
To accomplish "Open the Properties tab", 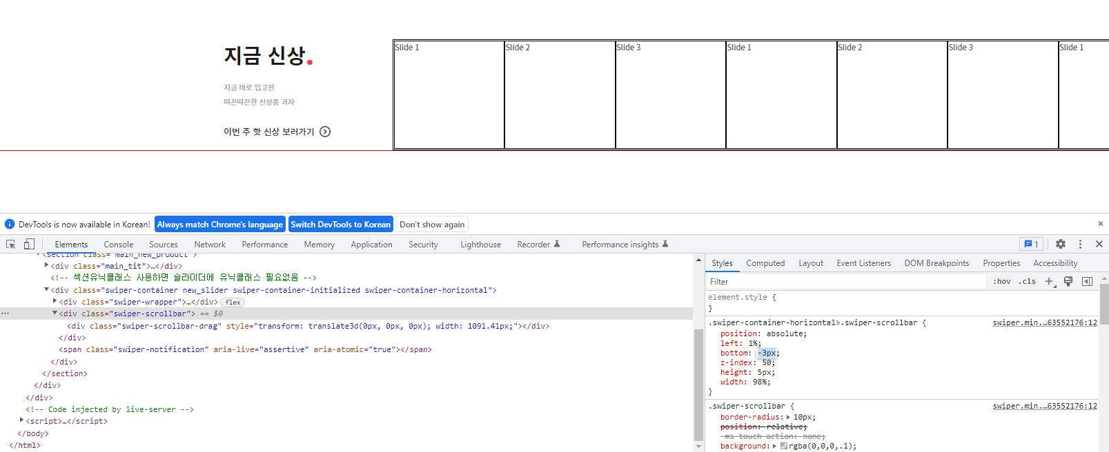I will point(1001,263).
